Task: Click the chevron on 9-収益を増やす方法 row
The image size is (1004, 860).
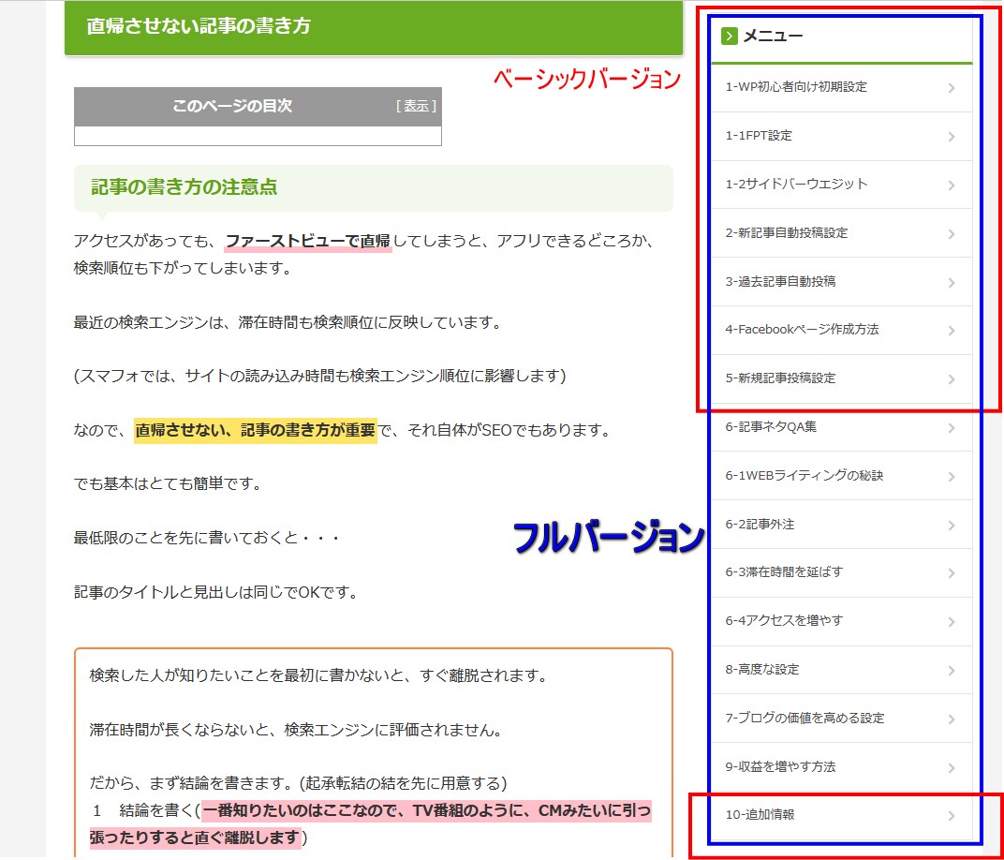Action: (952, 768)
